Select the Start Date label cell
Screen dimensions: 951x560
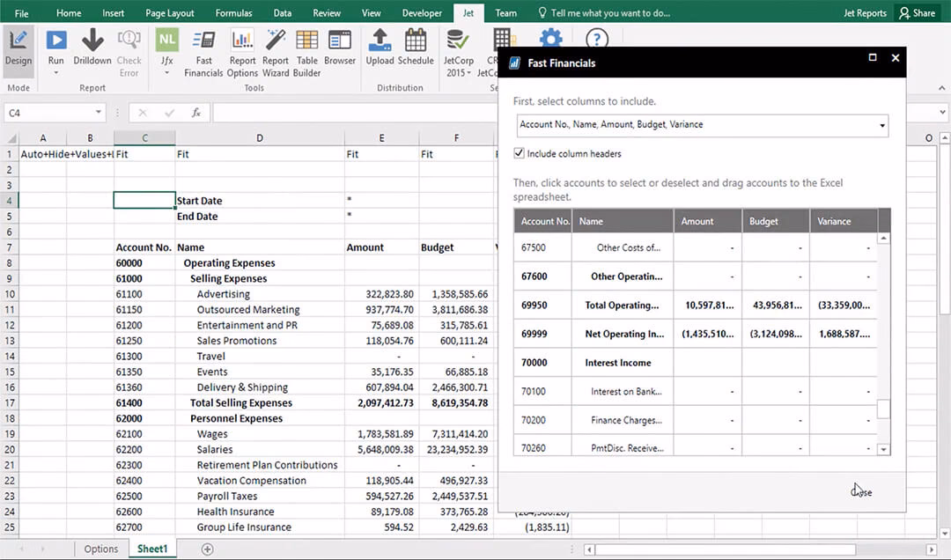tap(260, 201)
